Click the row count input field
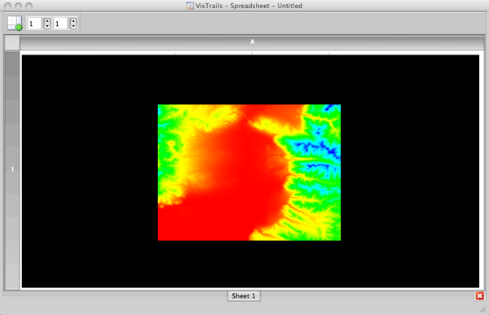This screenshot has height=315, width=489. (34, 24)
